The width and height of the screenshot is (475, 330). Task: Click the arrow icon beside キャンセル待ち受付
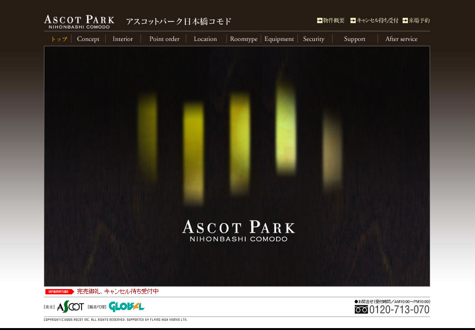pyautogui.click(x=353, y=21)
